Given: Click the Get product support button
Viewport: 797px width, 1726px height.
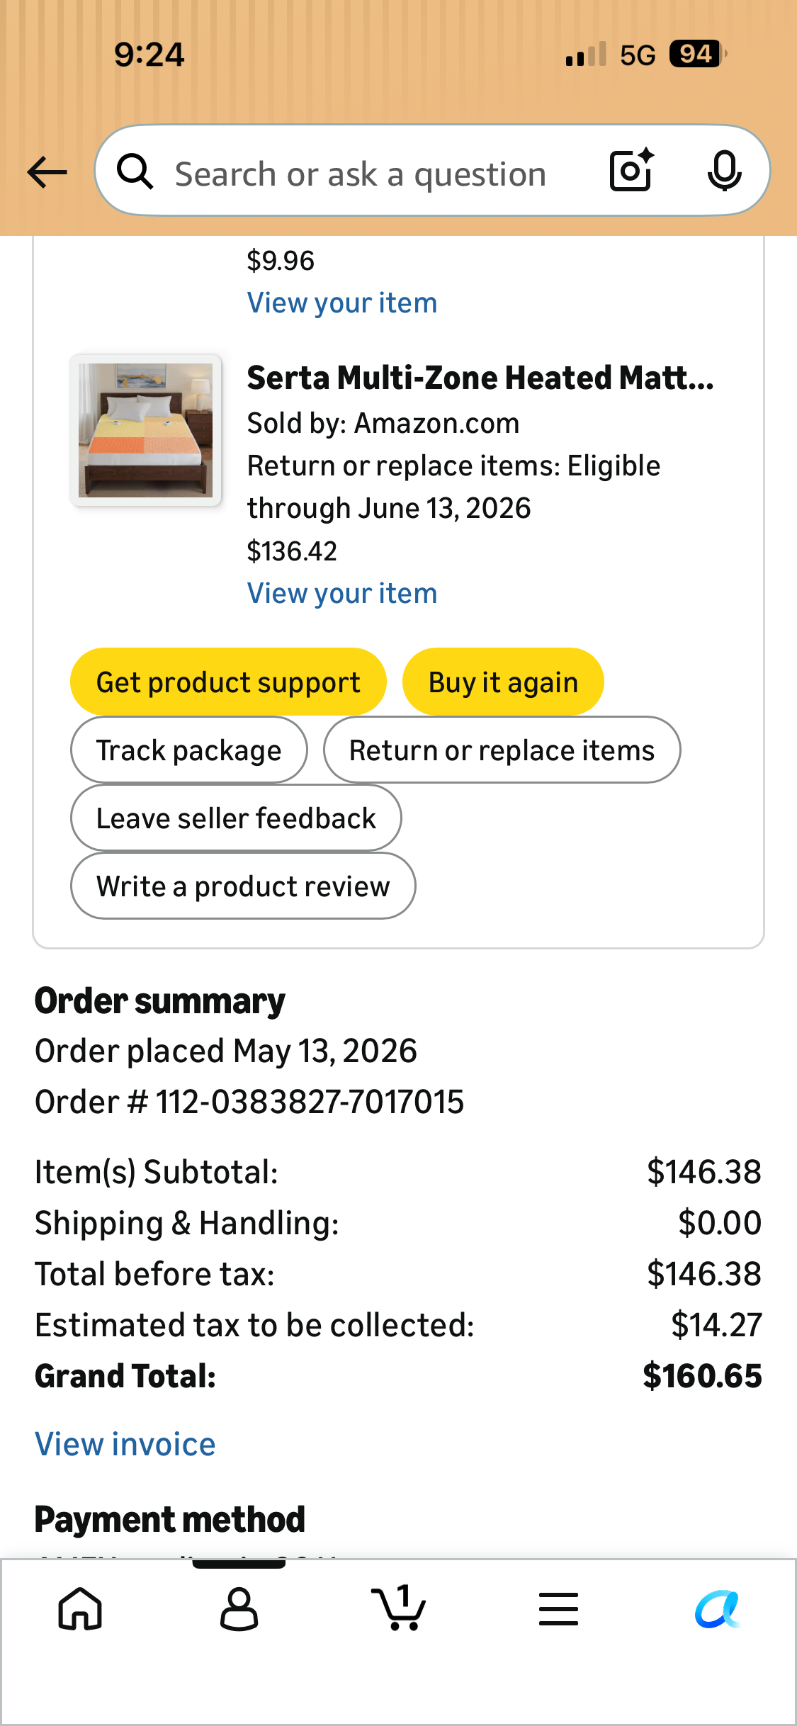Looking at the screenshot, I should click(228, 682).
